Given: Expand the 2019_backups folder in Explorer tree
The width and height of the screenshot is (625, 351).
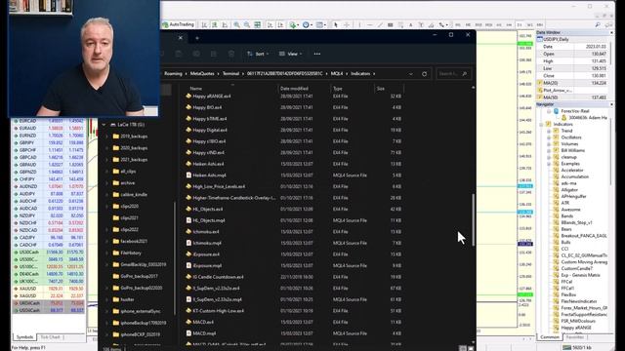Looking at the screenshot, I should [106, 136].
